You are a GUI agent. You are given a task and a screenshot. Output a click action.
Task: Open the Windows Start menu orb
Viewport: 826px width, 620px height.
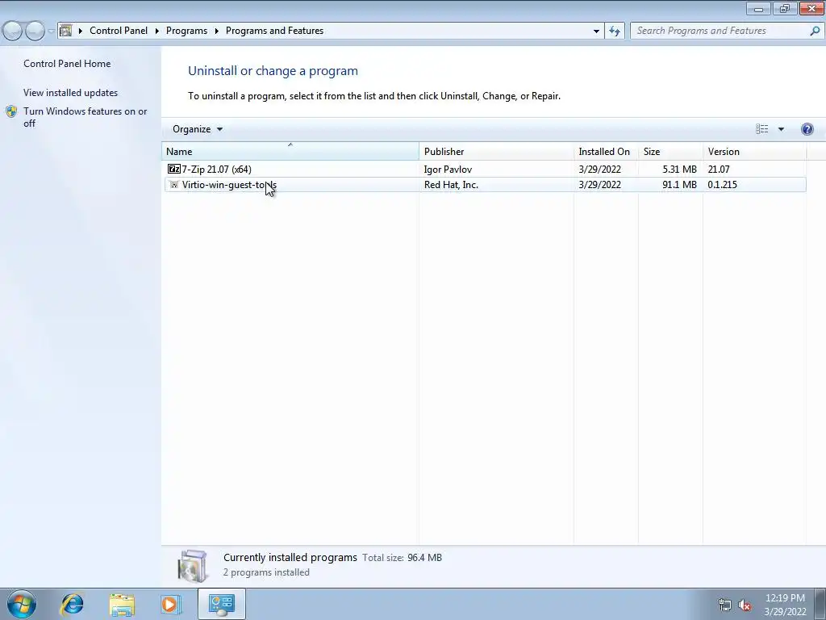pyautogui.click(x=22, y=604)
